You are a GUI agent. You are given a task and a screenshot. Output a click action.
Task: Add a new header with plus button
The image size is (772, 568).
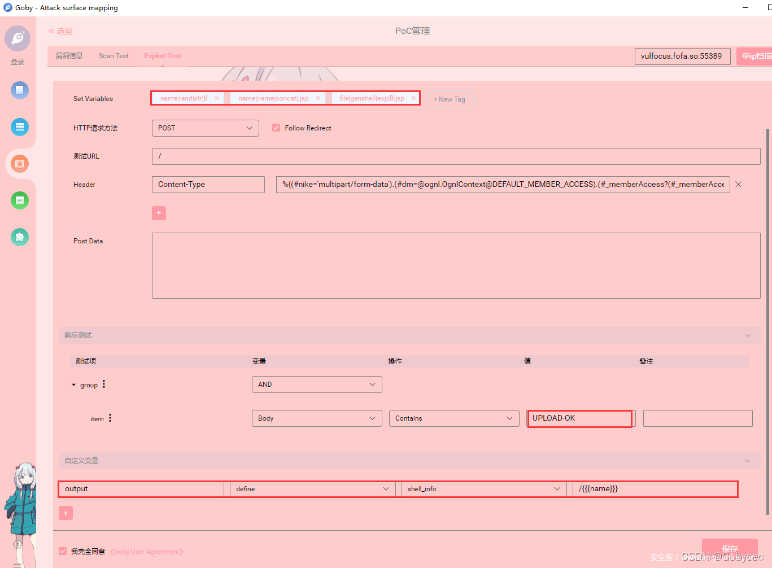[159, 213]
